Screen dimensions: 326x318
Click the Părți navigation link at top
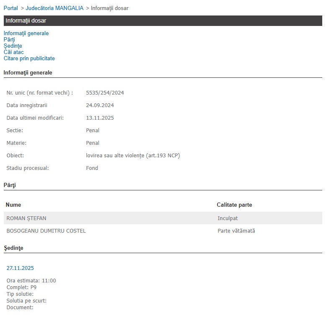point(9,39)
